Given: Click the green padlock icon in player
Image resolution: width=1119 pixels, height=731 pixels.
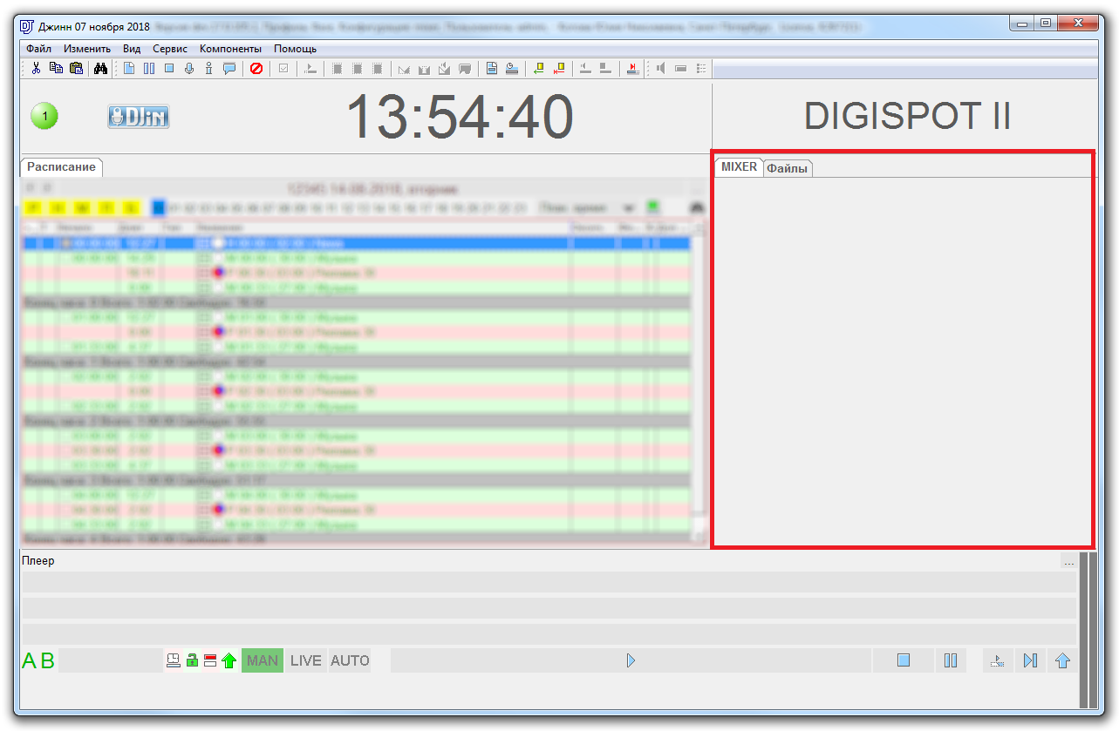Looking at the screenshot, I should [x=192, y=660].
